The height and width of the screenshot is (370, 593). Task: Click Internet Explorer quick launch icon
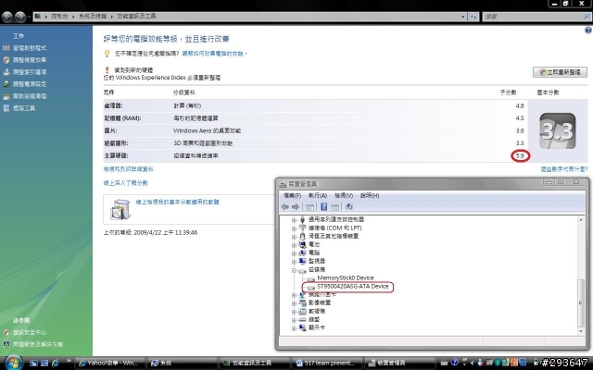56,363
